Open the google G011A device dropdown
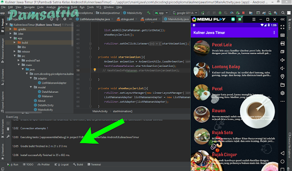 tap(185, 13)
